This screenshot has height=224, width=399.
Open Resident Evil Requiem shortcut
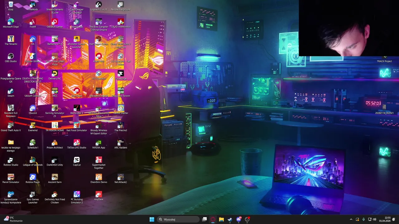pos(11,111)
